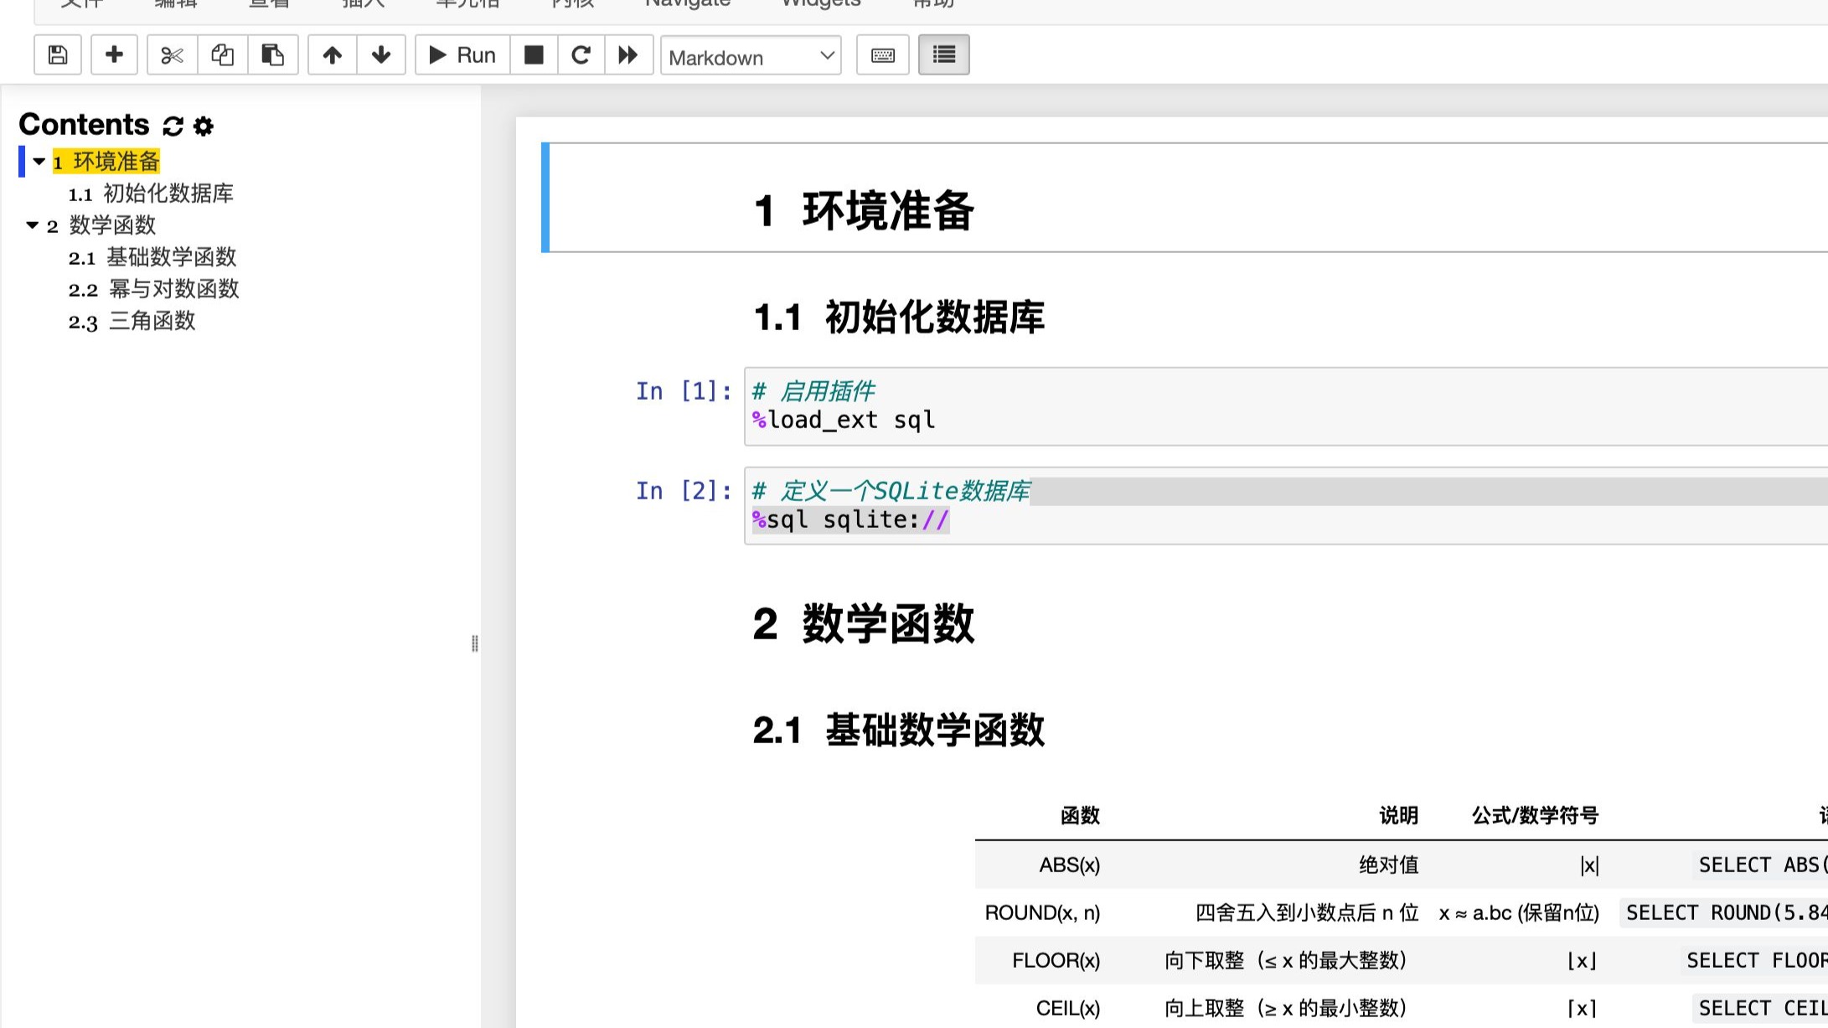Go to 1 环境准备 in Contents
Screen dimensions: 1828x1028
tap(106, 161)
